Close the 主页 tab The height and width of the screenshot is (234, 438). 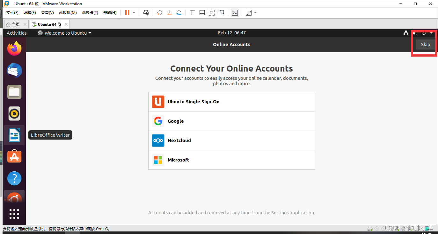[x=25, y=24]
